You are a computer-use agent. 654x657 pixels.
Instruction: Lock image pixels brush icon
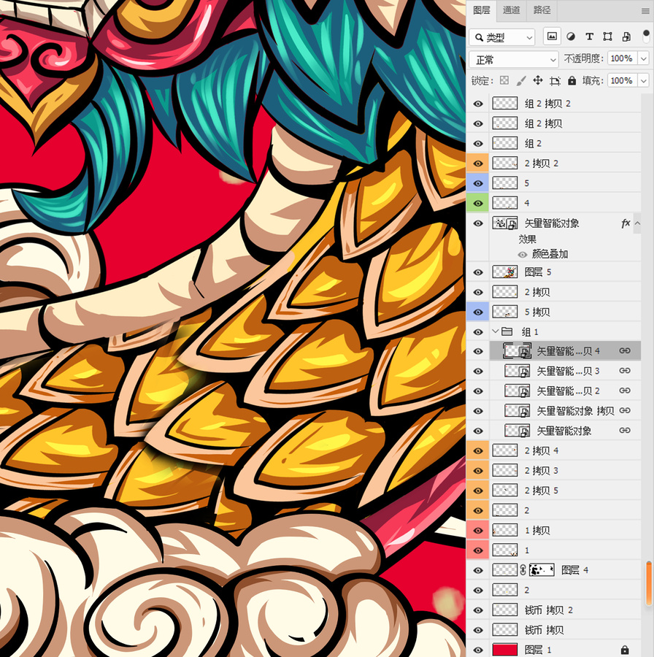520,80
